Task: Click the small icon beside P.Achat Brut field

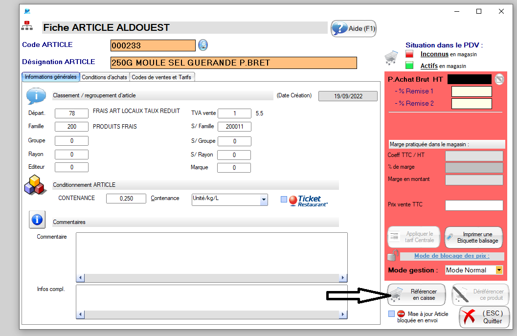Action: pos(499,79)
